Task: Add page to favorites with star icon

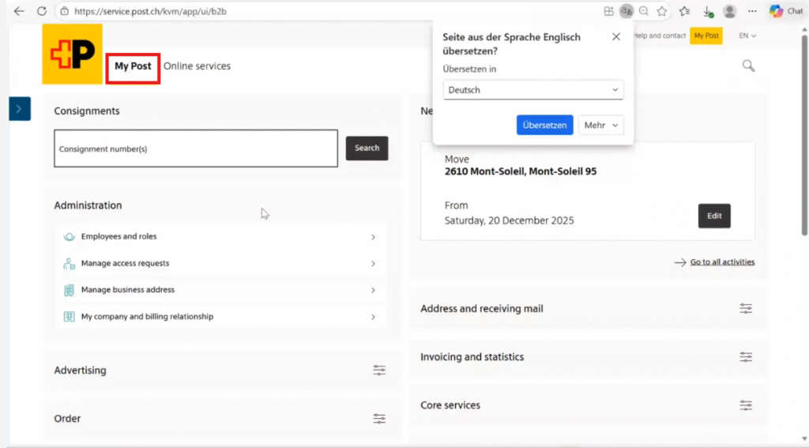Action: point(662,11)
